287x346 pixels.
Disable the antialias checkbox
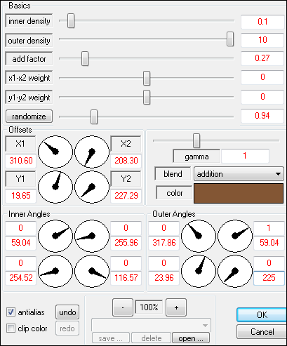(11, 312)
